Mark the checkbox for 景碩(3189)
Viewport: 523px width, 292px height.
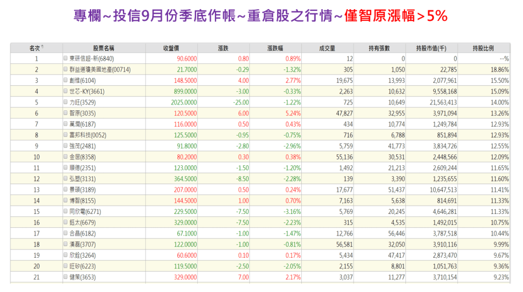(65, 189)
